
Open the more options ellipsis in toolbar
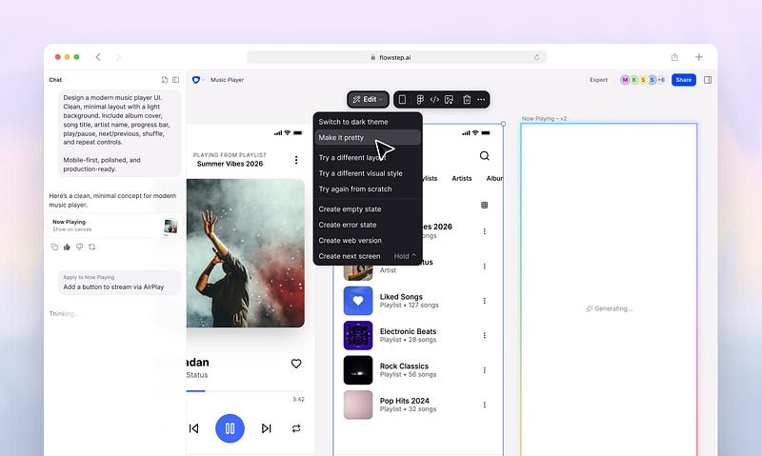pyautogui.click(x=481, y=99)
